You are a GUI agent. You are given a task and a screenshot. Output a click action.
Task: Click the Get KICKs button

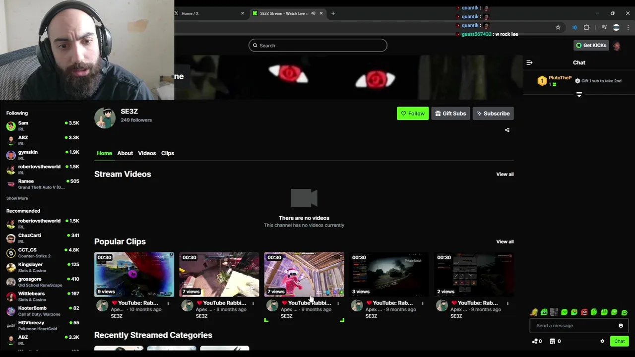[591, 46]
